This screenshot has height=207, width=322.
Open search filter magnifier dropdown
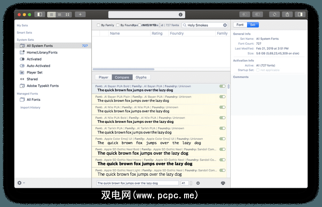point(184,25)
